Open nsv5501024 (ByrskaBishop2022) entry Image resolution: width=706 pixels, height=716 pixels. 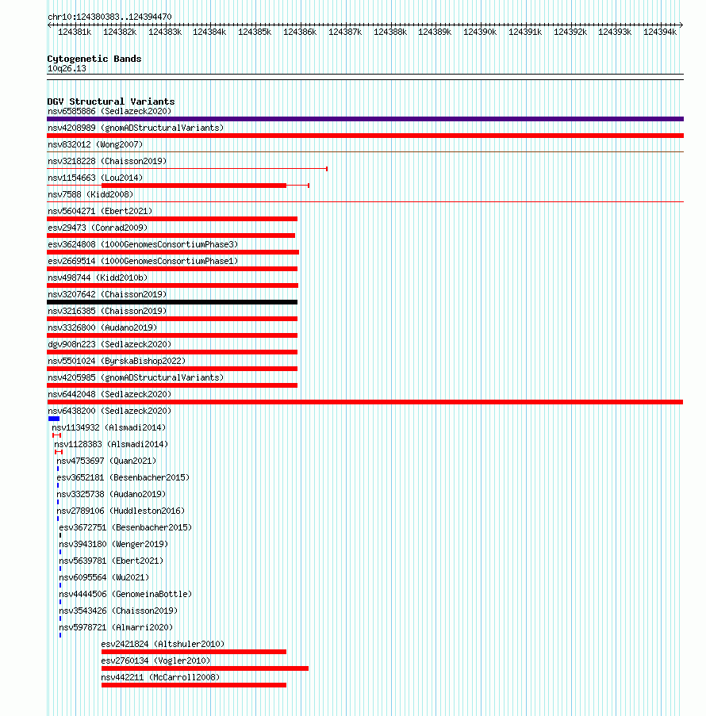[x=117, y=362]
